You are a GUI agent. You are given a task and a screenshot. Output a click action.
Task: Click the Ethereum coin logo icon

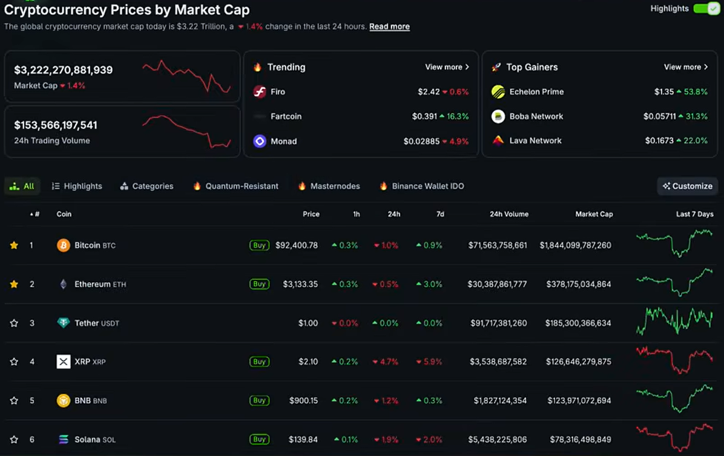(x=63, y=284)
